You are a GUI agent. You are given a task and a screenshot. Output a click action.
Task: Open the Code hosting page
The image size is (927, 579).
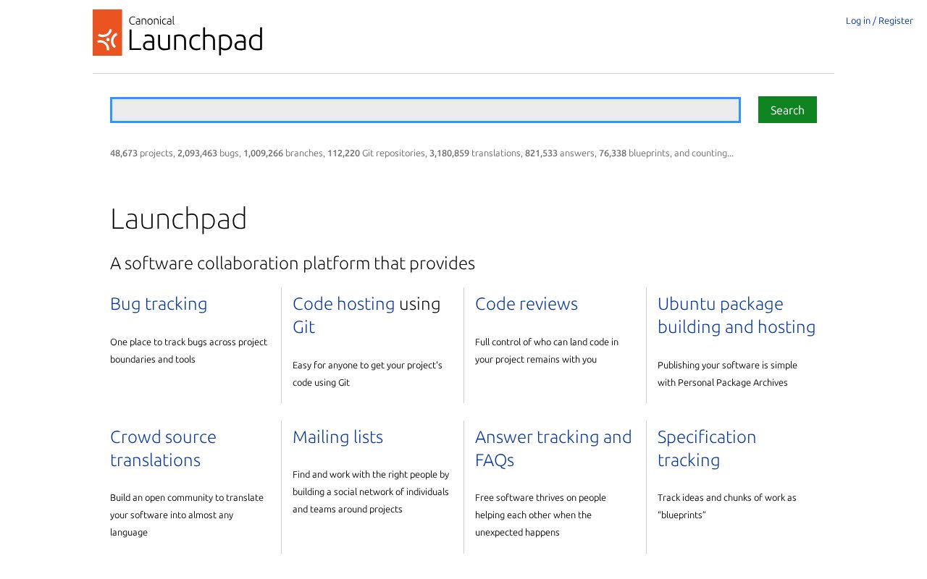(344, 304)
